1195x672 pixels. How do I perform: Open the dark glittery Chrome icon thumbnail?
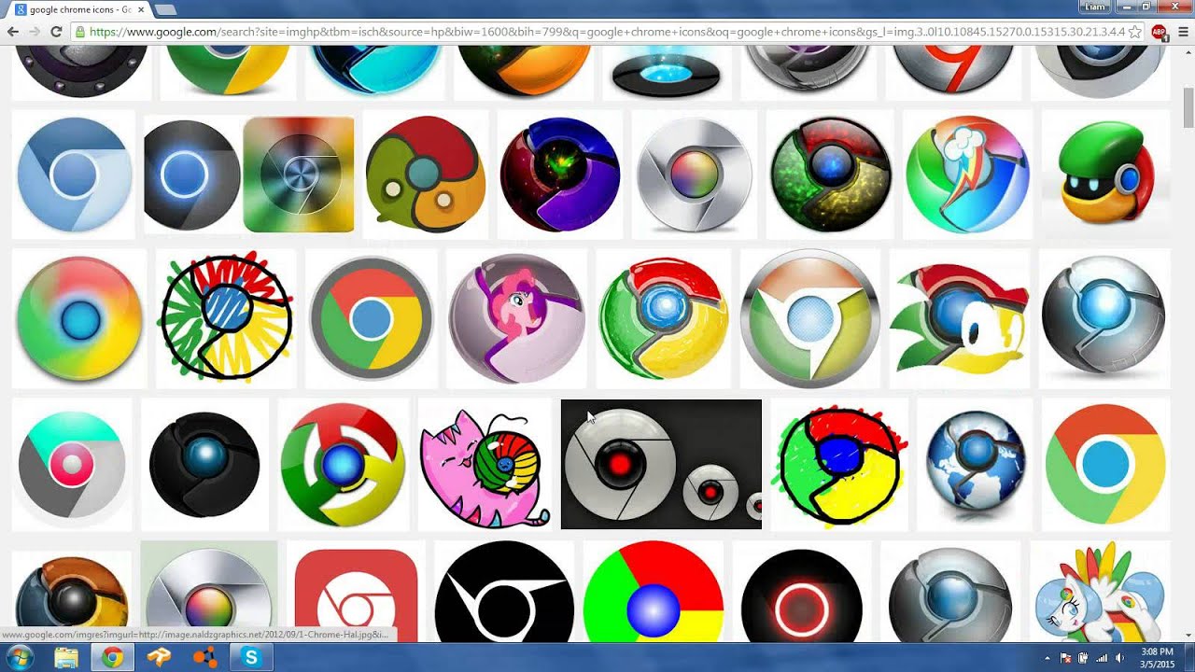[x=830, y=175]
